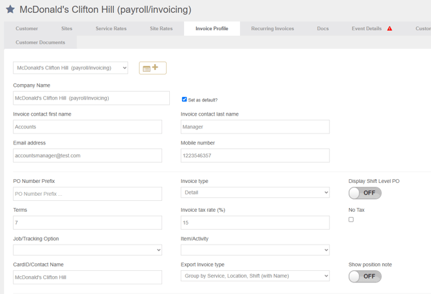
Task: Open the Job/Tracking Option dropdown
Action: tap(87, 250)
